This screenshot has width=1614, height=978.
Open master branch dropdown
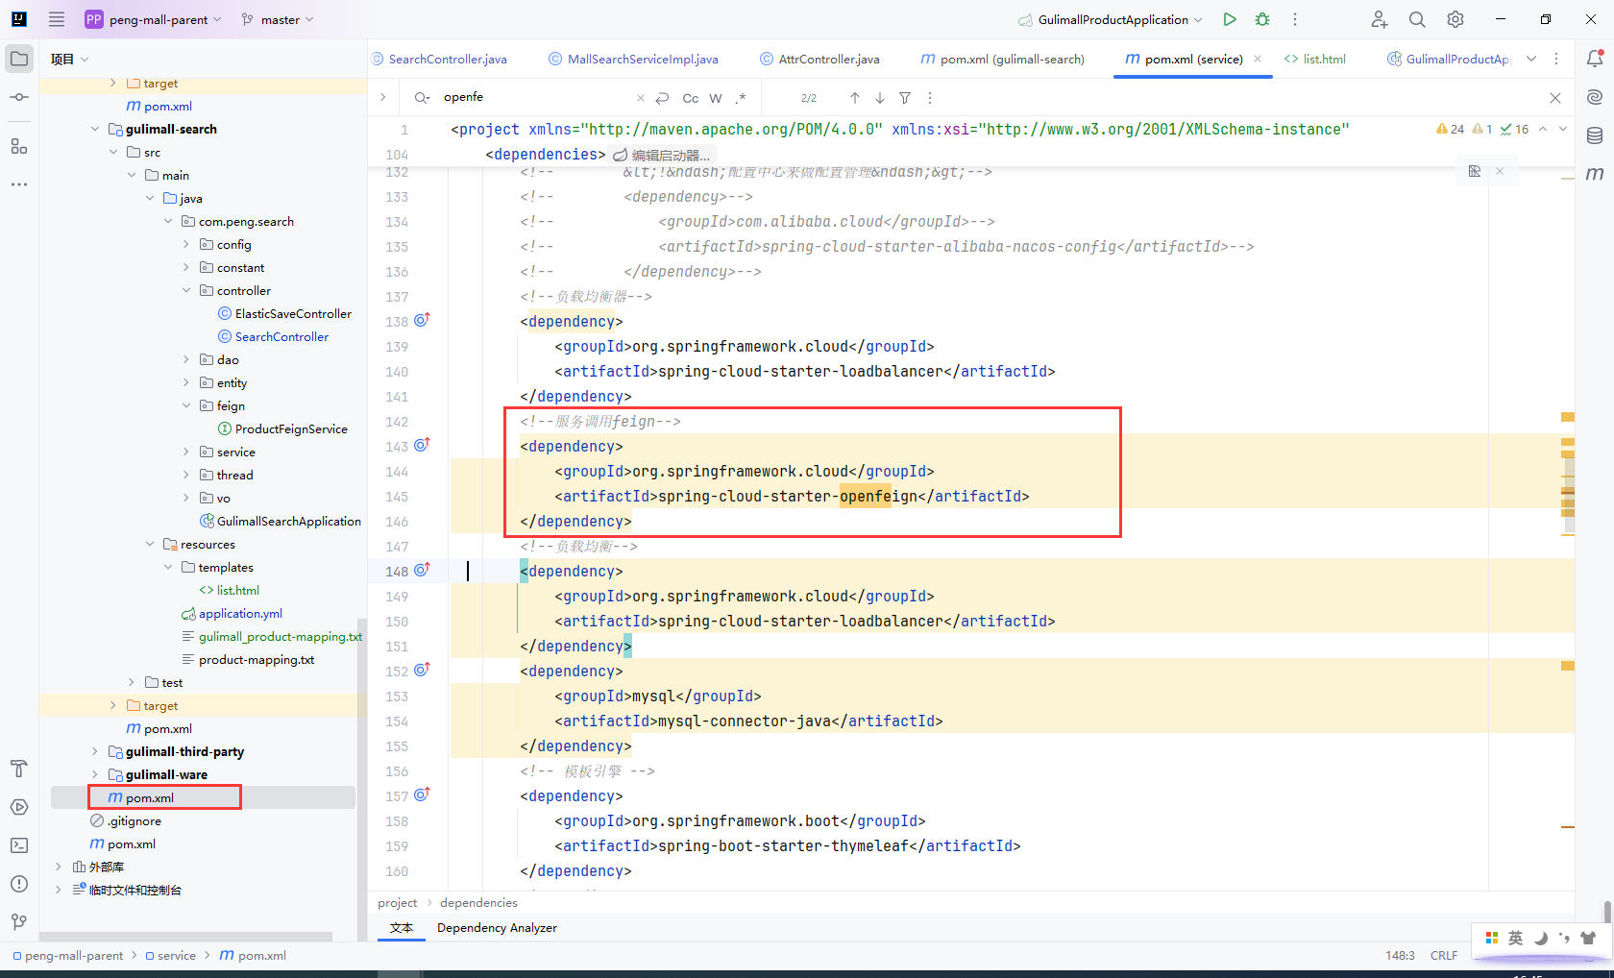pyautogui.click(x=278, y=19)
